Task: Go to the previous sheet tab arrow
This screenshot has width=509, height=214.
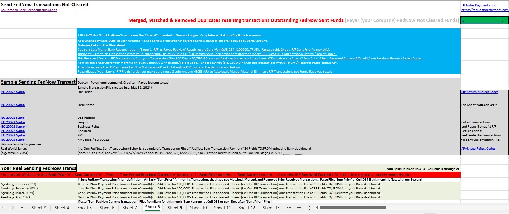Action: pos(3,208)
